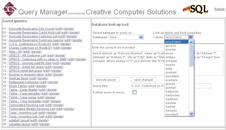The width and height of the screenshot is (226, 130).
Task: Edit 'Tracs - Inventory List Test' query
Action: click(48, 117)
